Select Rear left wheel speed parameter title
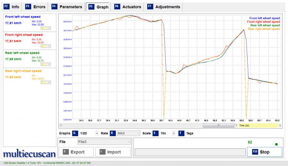Screen dimensions: 288x166 click(x=22, y=53)
